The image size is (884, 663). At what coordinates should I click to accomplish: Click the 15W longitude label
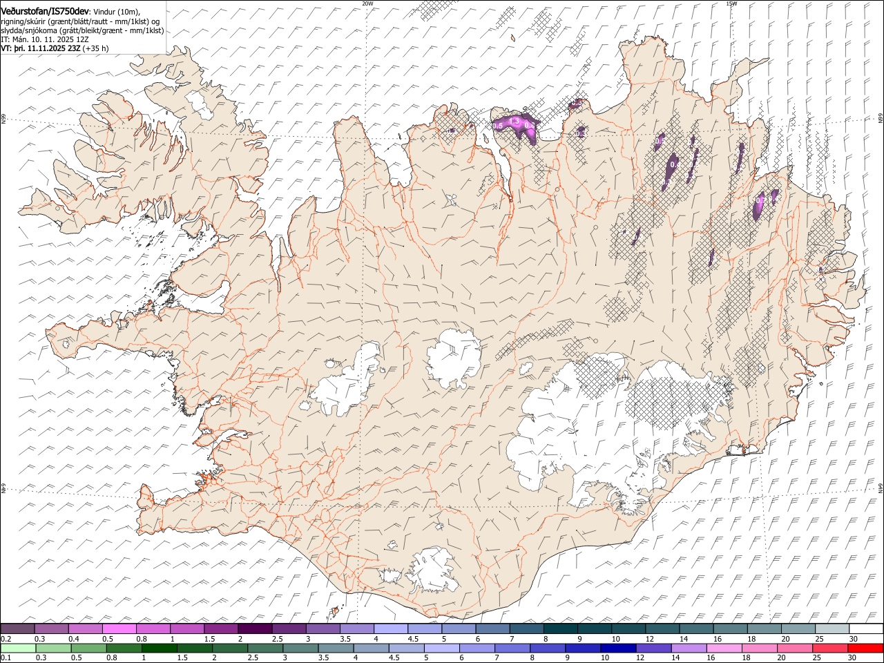tap(731, 3)
